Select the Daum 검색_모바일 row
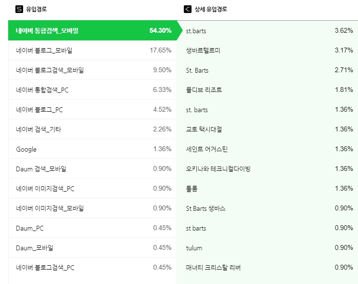Viewport: 358px width, 284px height. tap(92, 168)
